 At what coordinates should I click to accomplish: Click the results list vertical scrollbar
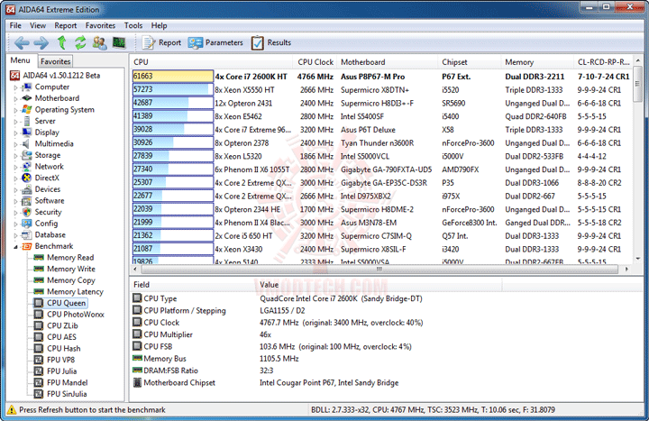tap(637, 160)
